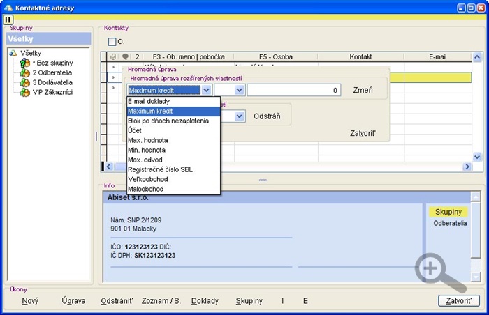
Task: Click the table horizontal scroll-left arrow
Action: click(108, 167)
